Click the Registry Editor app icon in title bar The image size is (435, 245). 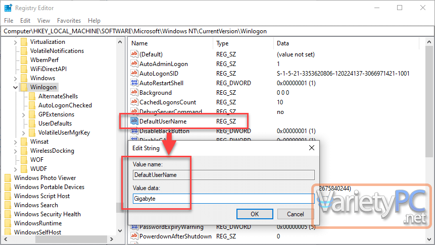coord(8,8)
